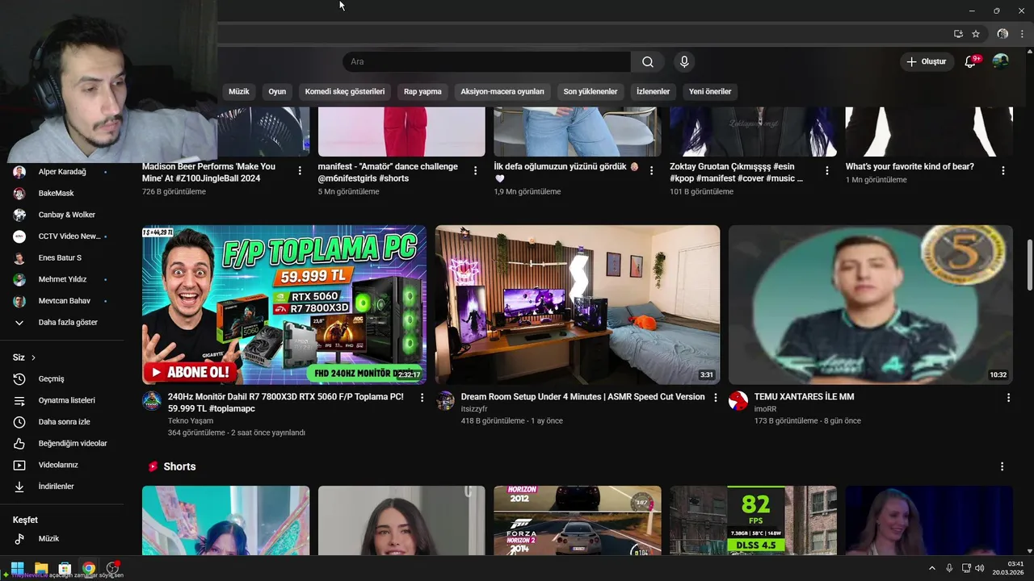Screen dimensions: 1034x581
Task: Expand the Siz section chevron
Action: 33,357
